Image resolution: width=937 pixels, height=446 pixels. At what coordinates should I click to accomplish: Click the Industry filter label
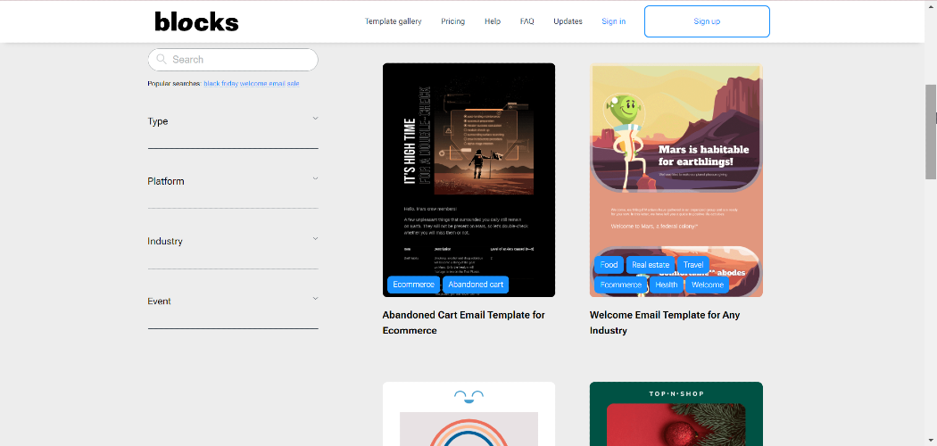(165, 241)
